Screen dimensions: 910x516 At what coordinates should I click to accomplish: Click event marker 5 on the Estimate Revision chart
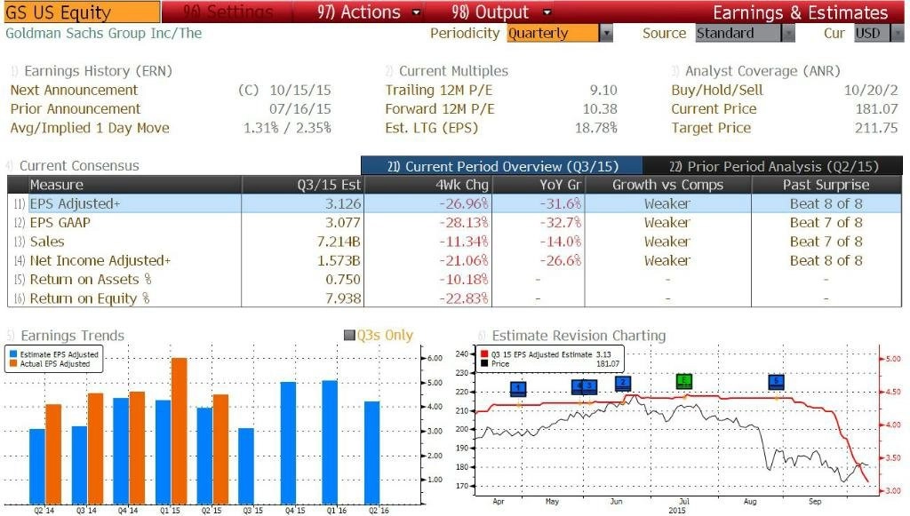[777, 382]
